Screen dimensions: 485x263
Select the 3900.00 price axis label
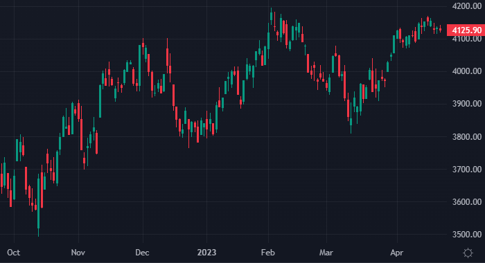pyautogui.click(x=466, y=104)
